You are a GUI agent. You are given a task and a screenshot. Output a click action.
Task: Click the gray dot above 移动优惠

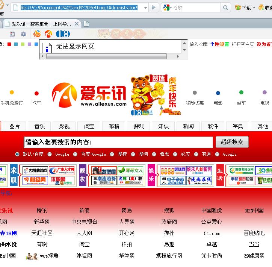[195, 93]
